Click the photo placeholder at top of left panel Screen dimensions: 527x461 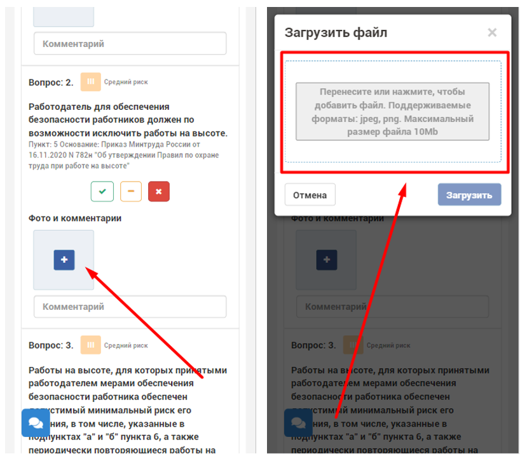point(64,17)
